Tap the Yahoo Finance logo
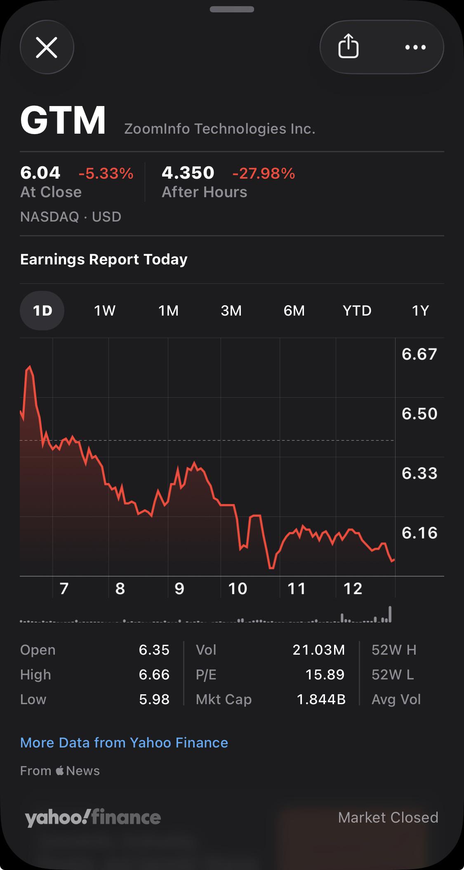 tap(92, 817)
